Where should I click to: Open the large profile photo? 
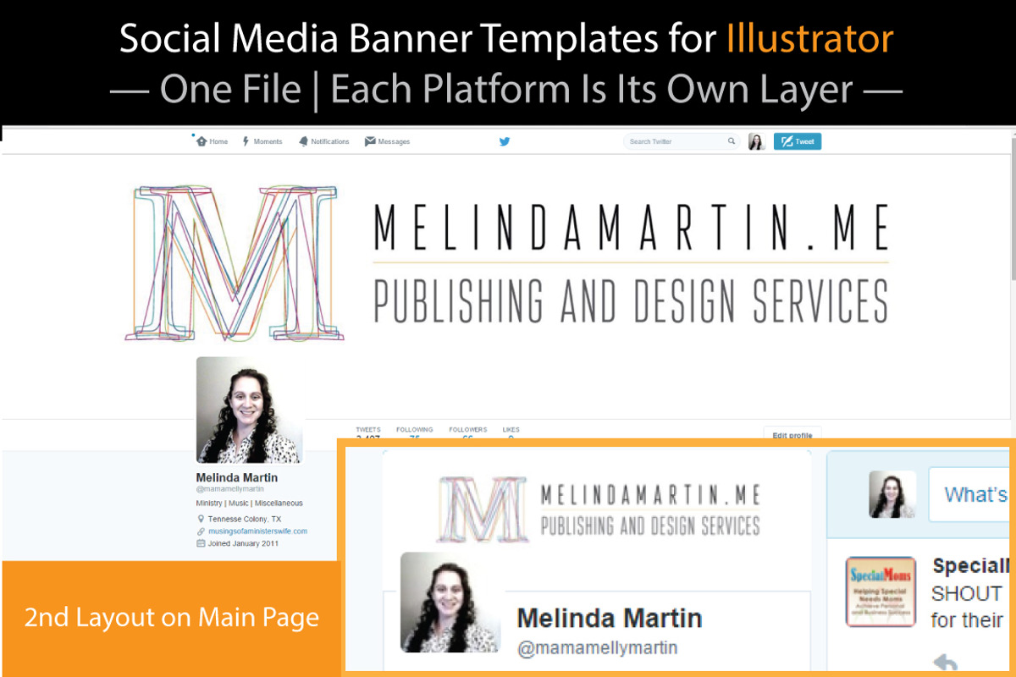[249, 410]
